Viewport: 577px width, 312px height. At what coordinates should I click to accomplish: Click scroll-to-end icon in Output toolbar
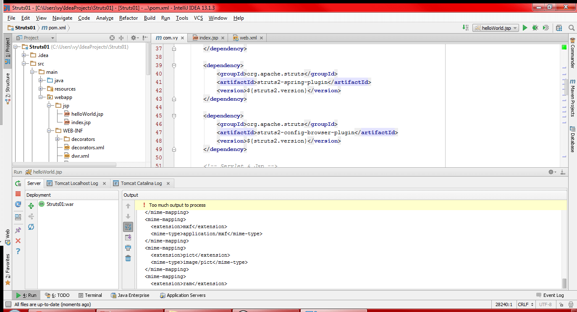click(x=128, y=237)
